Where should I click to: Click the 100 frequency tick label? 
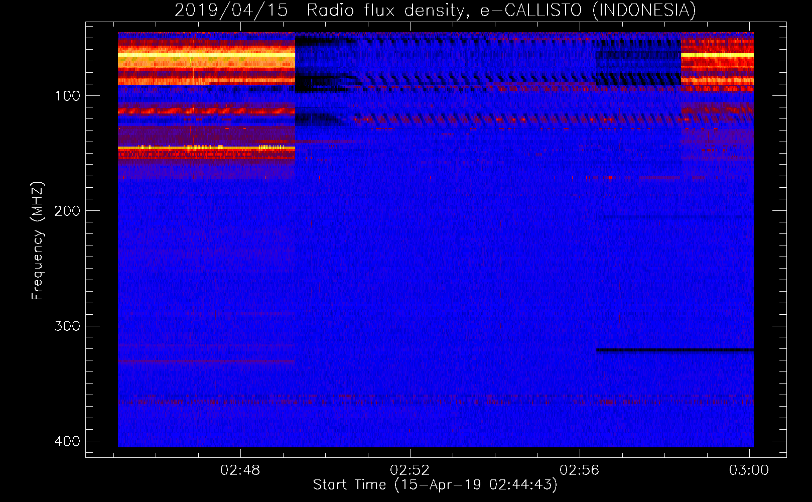(x=68, y=96)
